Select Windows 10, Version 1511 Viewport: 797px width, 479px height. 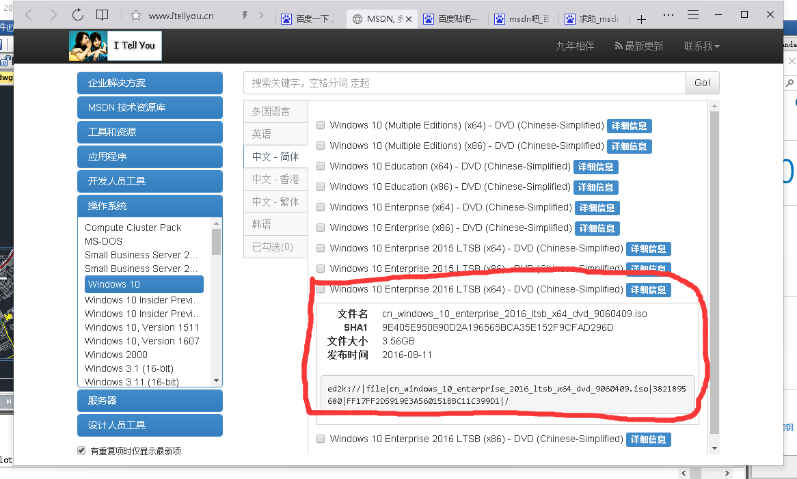(141, 327)
